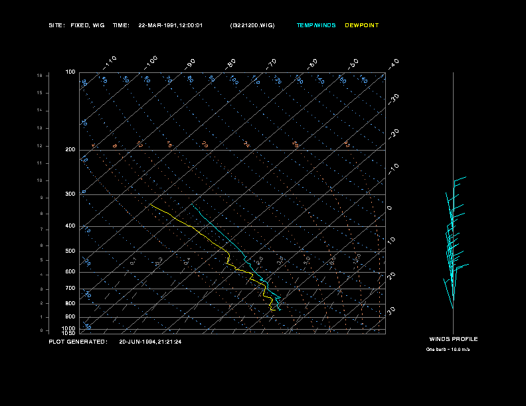
Task: Click the 12 km mark on height axis
Action: (x=40, y=146)
